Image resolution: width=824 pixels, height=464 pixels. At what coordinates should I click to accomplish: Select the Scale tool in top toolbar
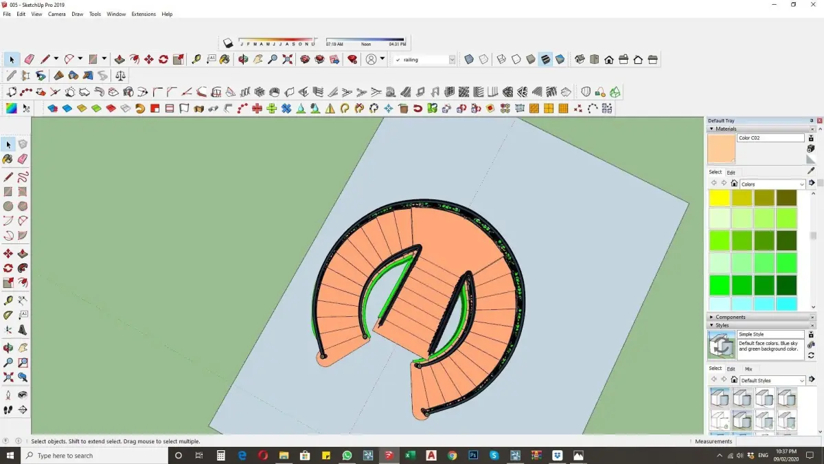point(179,60)
